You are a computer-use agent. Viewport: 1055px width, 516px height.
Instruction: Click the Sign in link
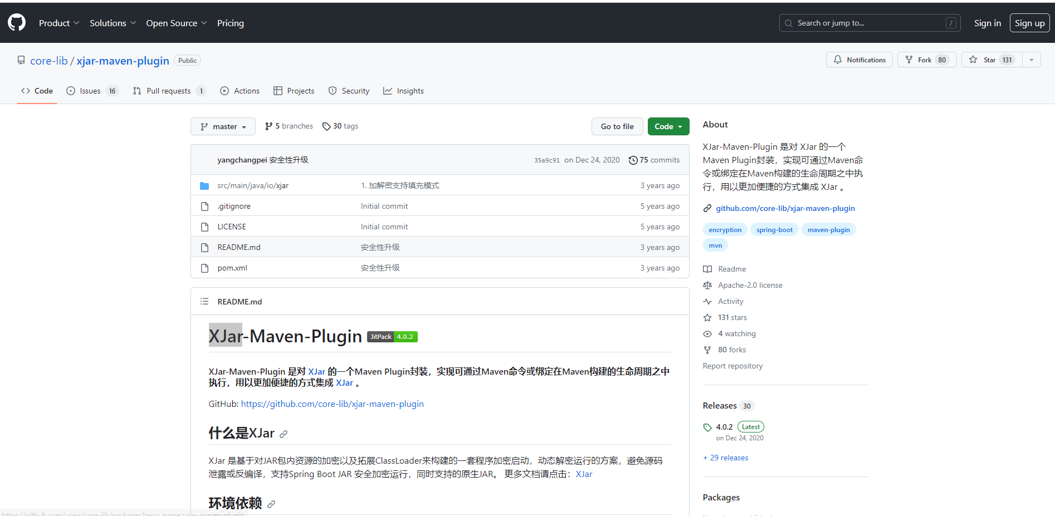(x=987, y=23)
